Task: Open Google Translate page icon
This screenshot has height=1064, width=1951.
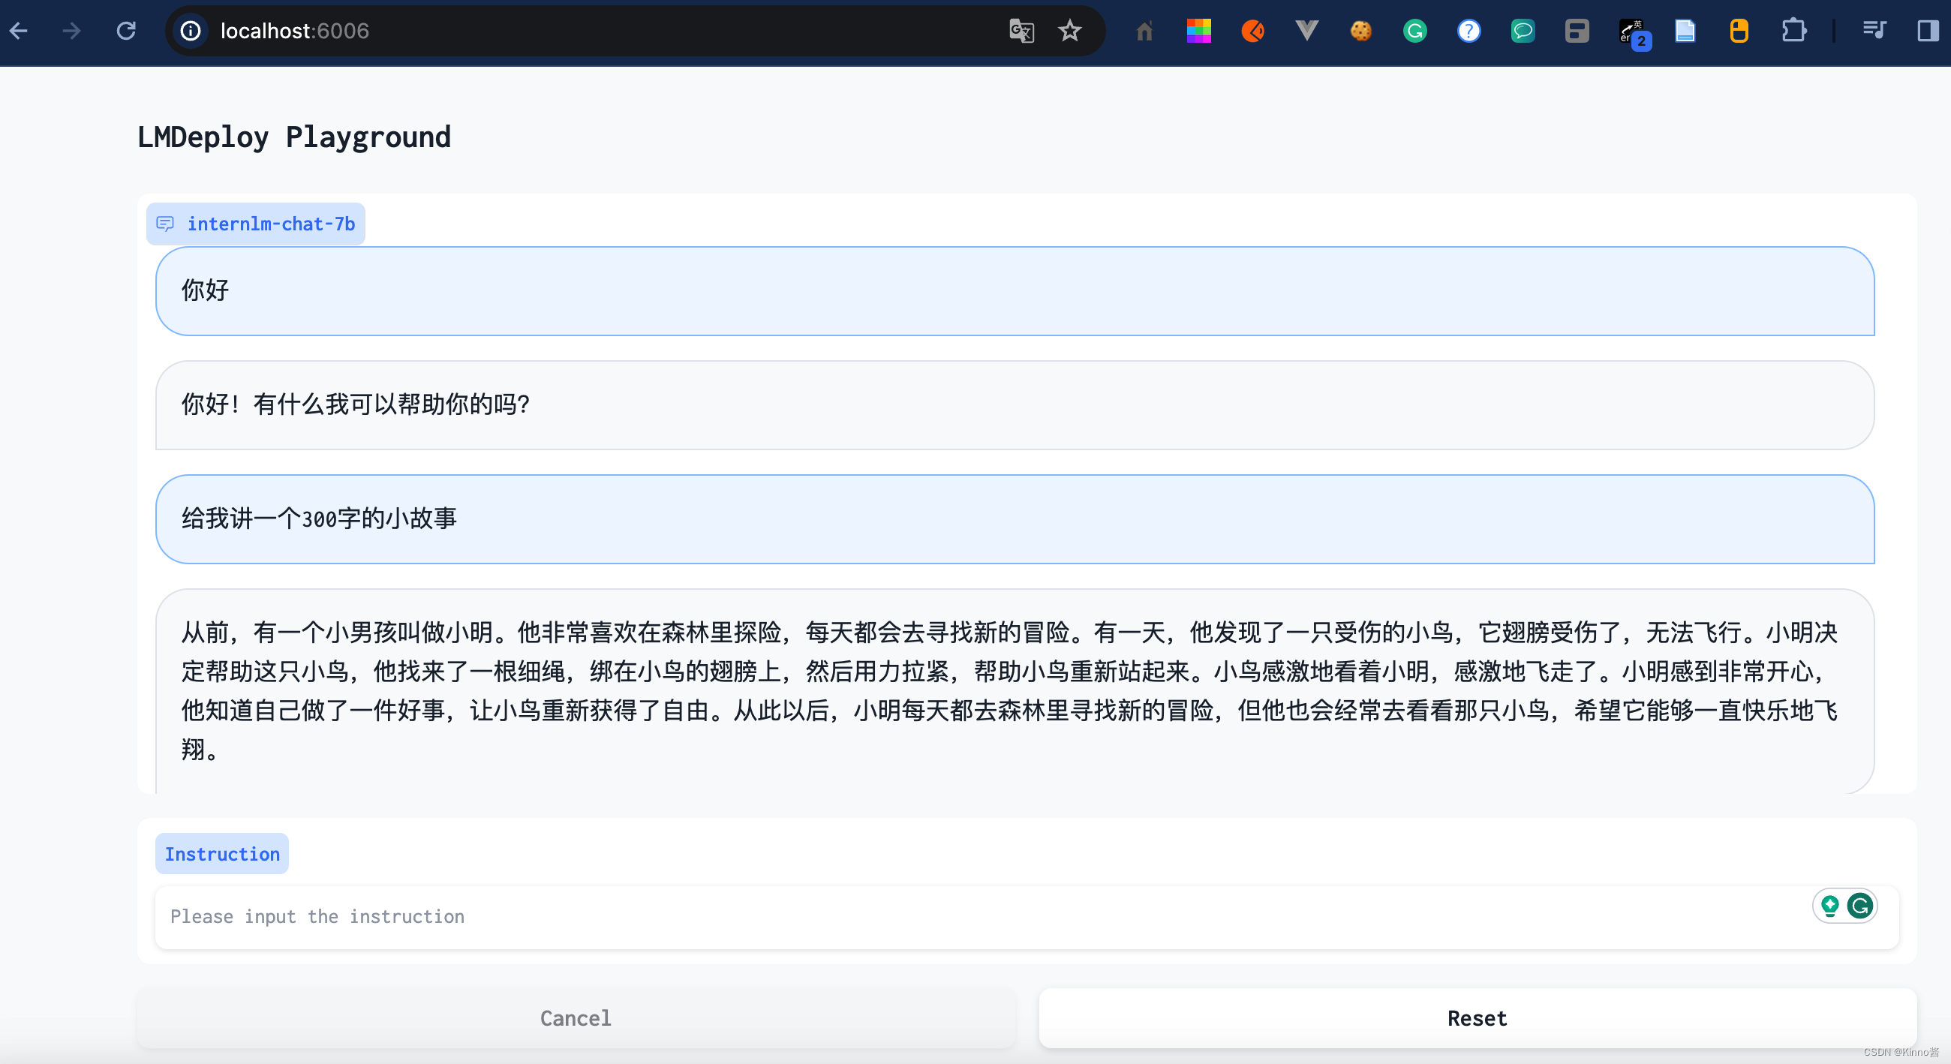Action: click(x=1022, y=31)
